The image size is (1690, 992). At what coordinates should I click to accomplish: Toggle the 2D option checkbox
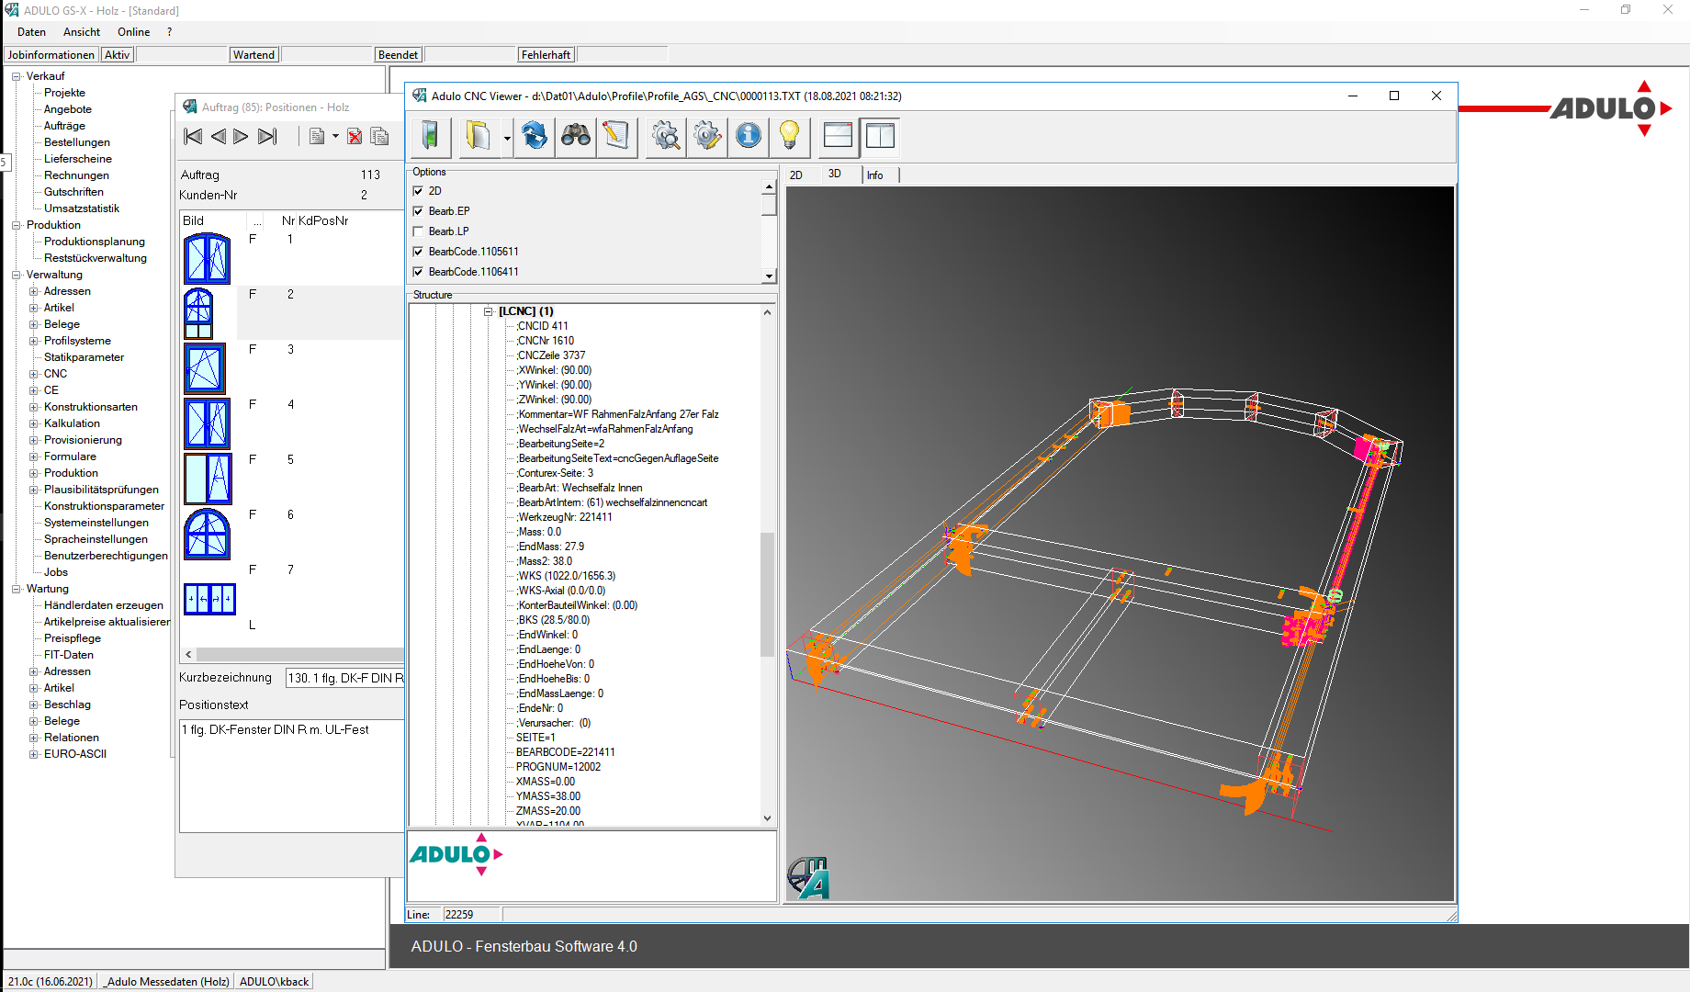point(418,191)
